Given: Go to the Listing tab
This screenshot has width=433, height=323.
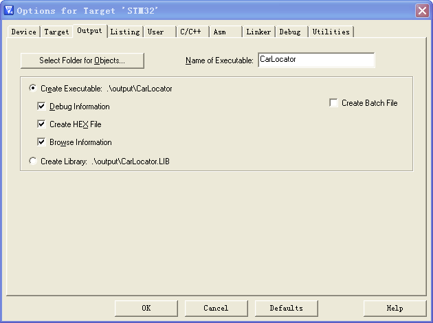Looking at the screenshot, I should [125, 32].
